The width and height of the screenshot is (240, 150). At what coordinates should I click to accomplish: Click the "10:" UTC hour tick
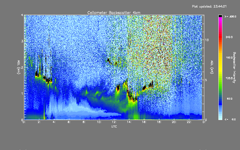point(99,122)
